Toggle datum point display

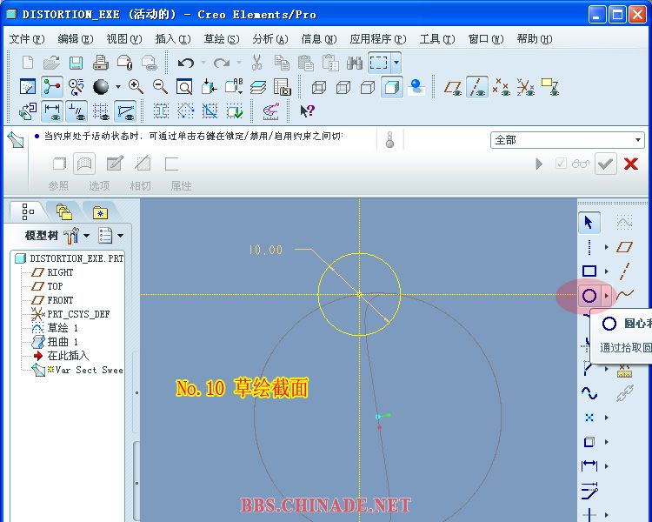(501, 87)
